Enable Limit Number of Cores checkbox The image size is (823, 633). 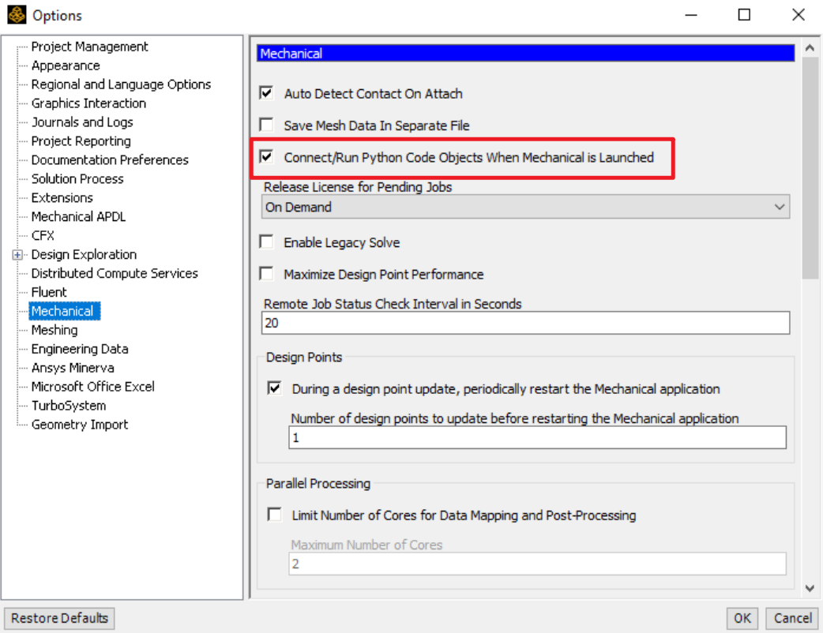275,515
